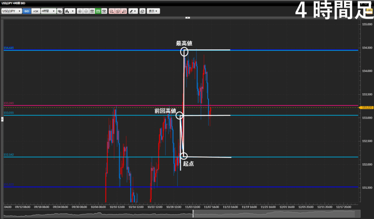The image size is (374, 219).
Task: Zoom in with the plus icon
Action: pyautogui.click(x=80, y=11)
